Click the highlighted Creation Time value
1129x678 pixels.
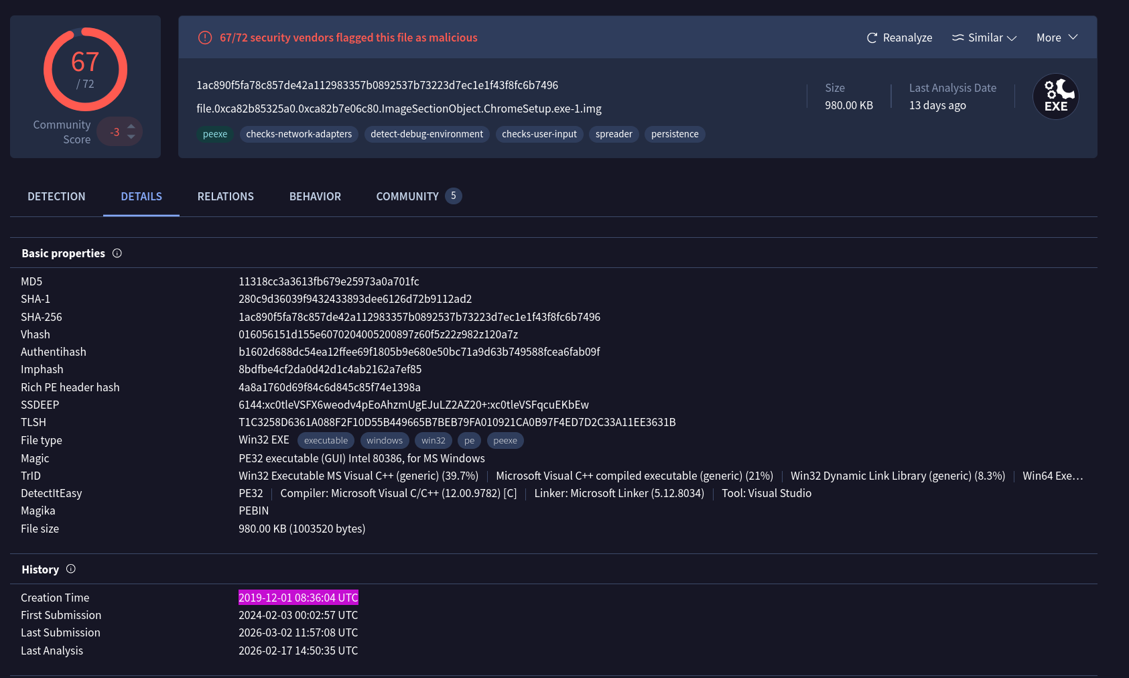point(298,598)
